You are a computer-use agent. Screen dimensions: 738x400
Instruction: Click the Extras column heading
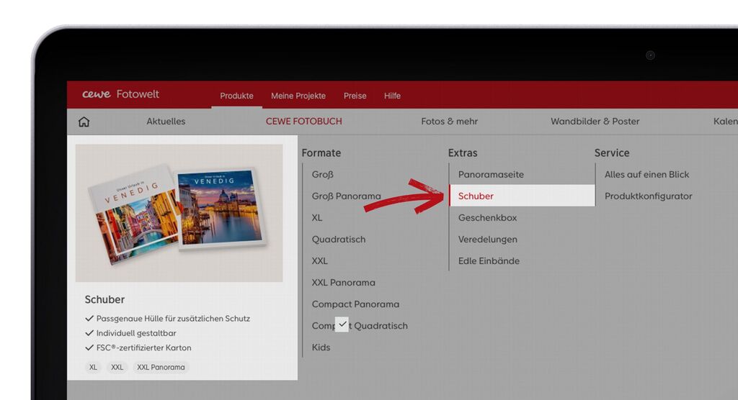click(x=463, y=153)
